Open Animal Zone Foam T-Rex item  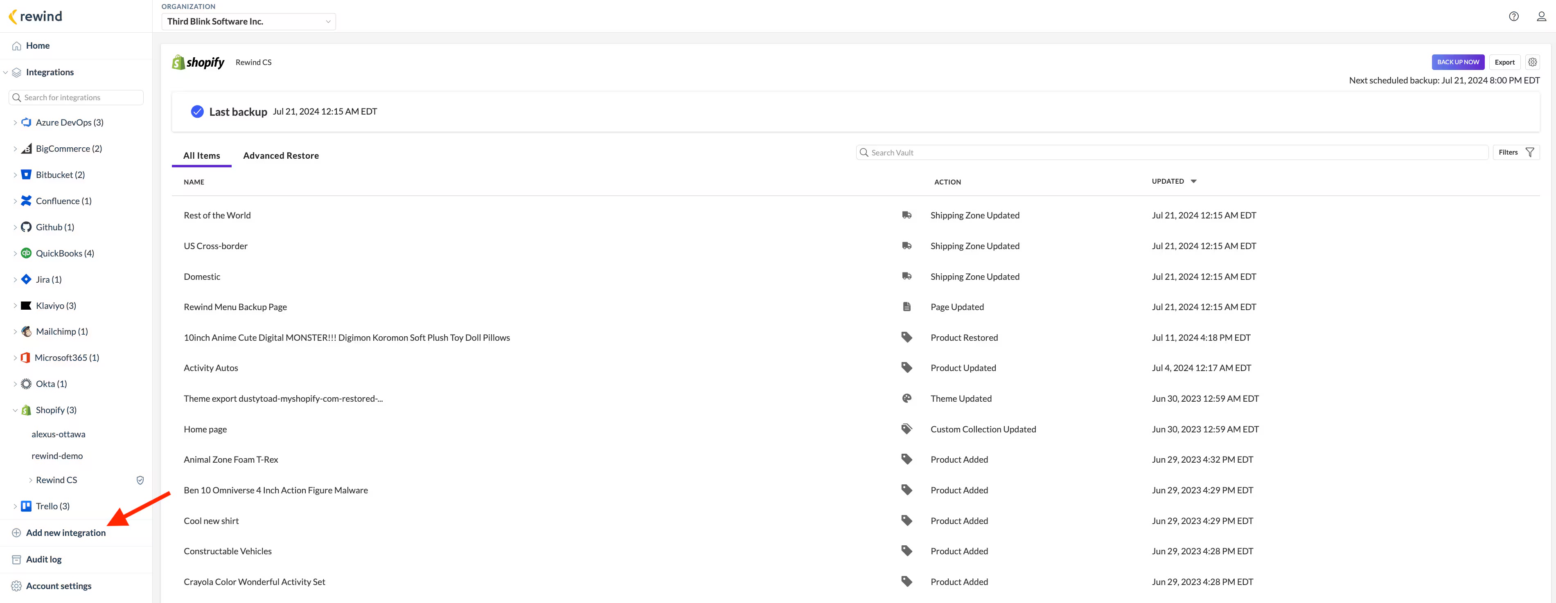click(231, 460)
